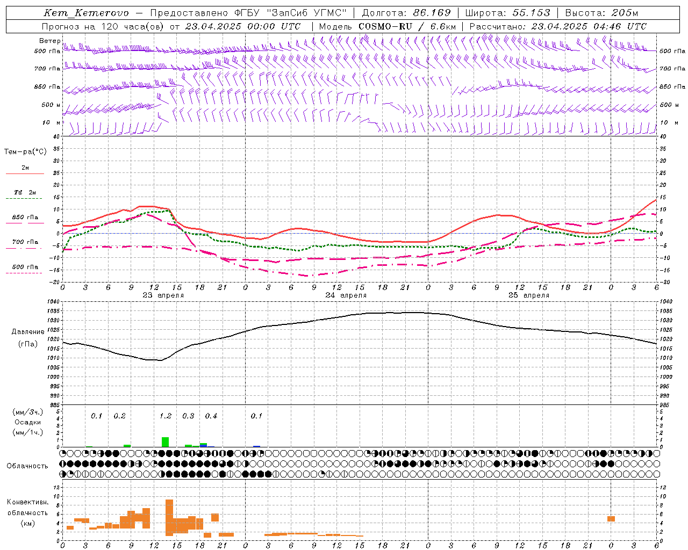Click the precipitation value 0.4
The width and height of the screenshot is (688, 550).
(x=211, y=416)
